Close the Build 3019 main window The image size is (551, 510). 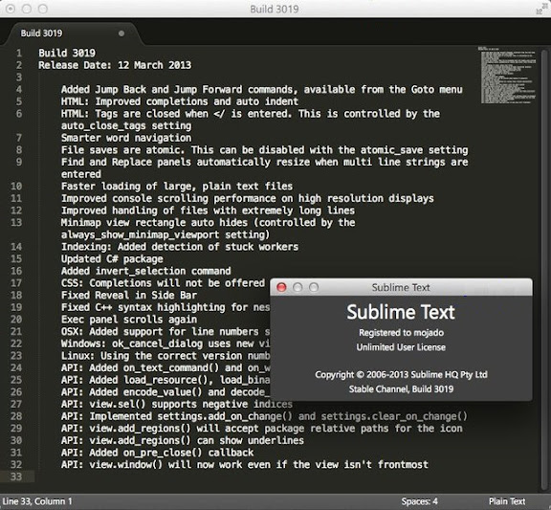pos(11,9)
